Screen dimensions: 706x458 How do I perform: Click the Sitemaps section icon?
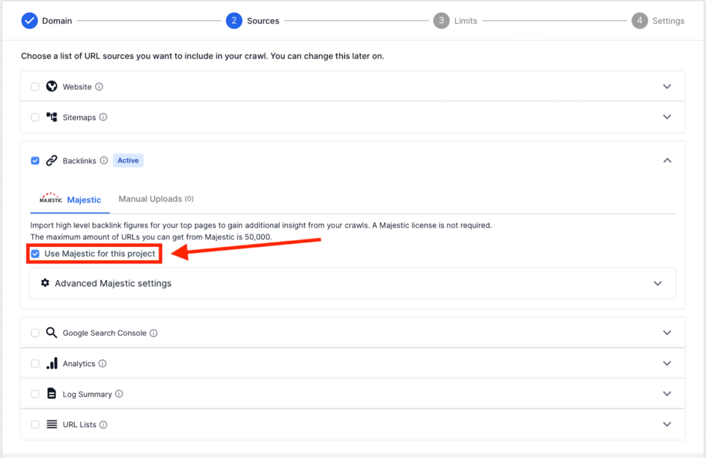(x=52, y=117)
